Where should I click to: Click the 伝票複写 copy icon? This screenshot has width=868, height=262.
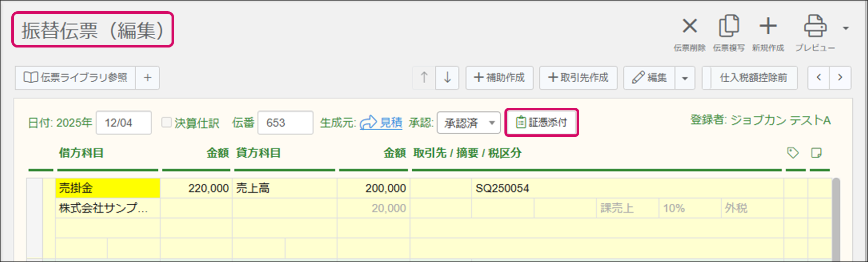(729, 27)
